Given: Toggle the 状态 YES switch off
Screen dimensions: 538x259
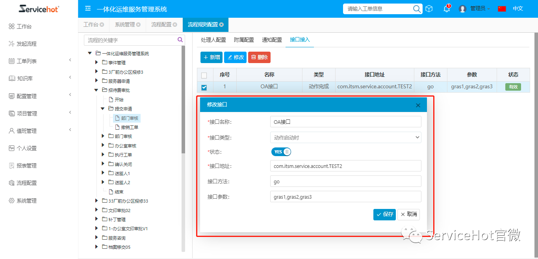Looking at the screenshot, I should tap(281, 152).
